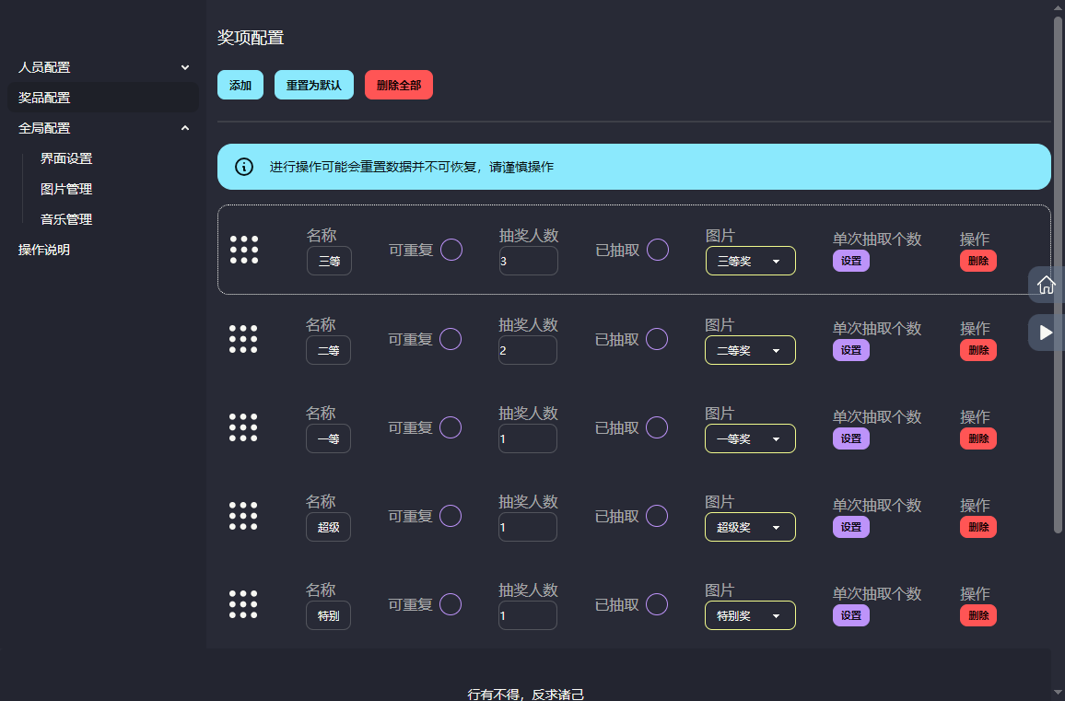Click the 奖项配置 page heading
Image resolution: width=1065 pixels, height=701 pixels.
coord(251,38)
